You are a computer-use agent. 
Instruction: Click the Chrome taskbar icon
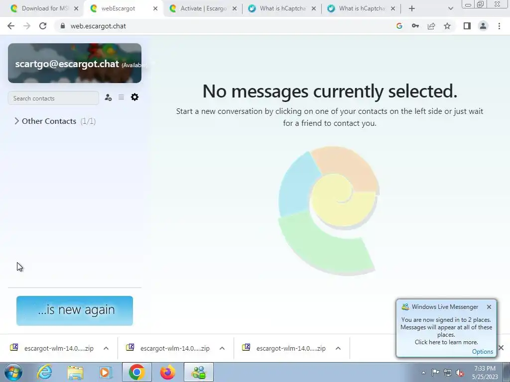point(136,372)
